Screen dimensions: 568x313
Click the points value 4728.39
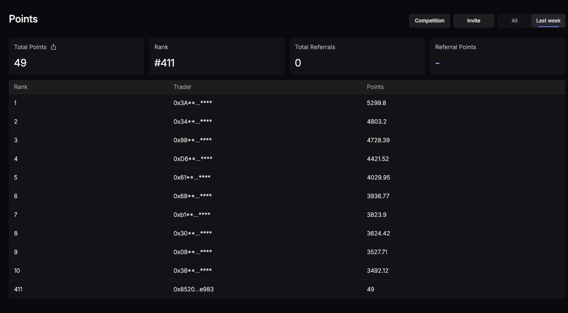tap(378, 140)
